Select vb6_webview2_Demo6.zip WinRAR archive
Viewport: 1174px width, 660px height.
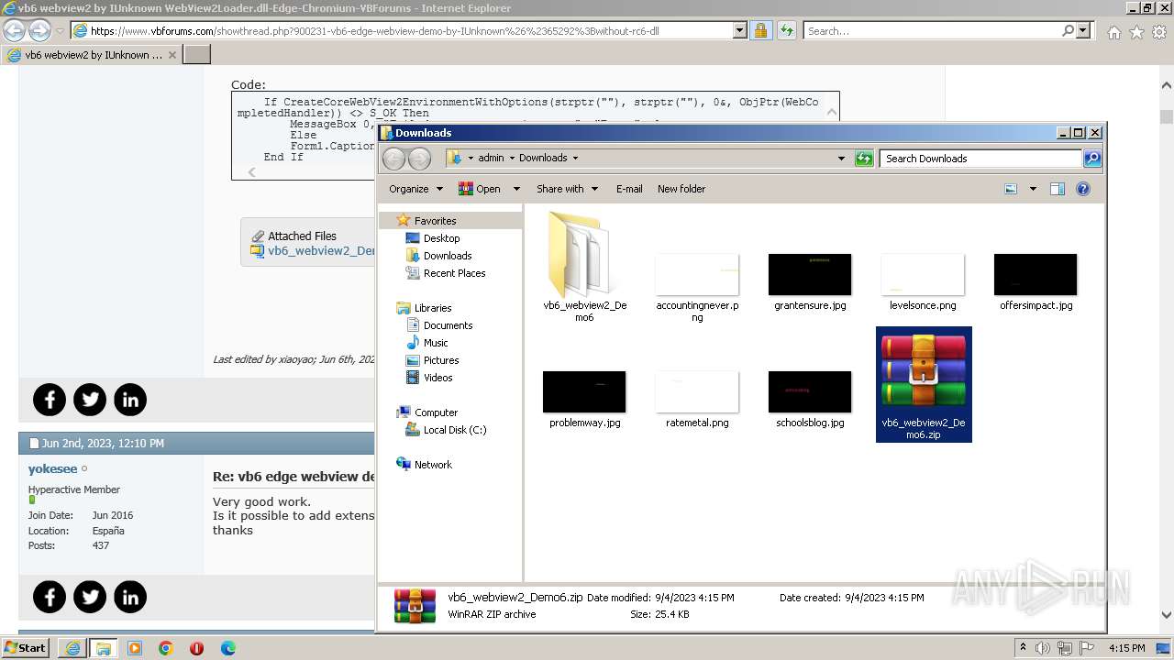[x=924, y=384]
